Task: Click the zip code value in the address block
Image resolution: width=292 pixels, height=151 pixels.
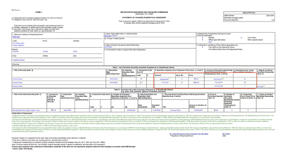Action: coord(75,52)
